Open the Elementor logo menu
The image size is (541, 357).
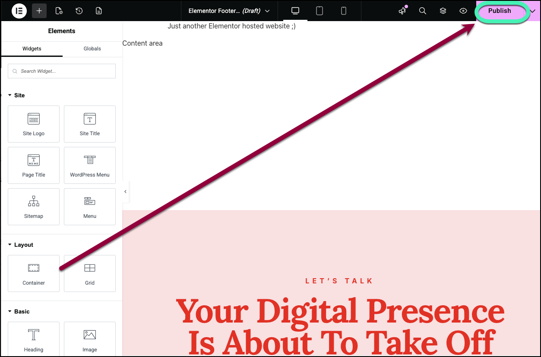19,11
